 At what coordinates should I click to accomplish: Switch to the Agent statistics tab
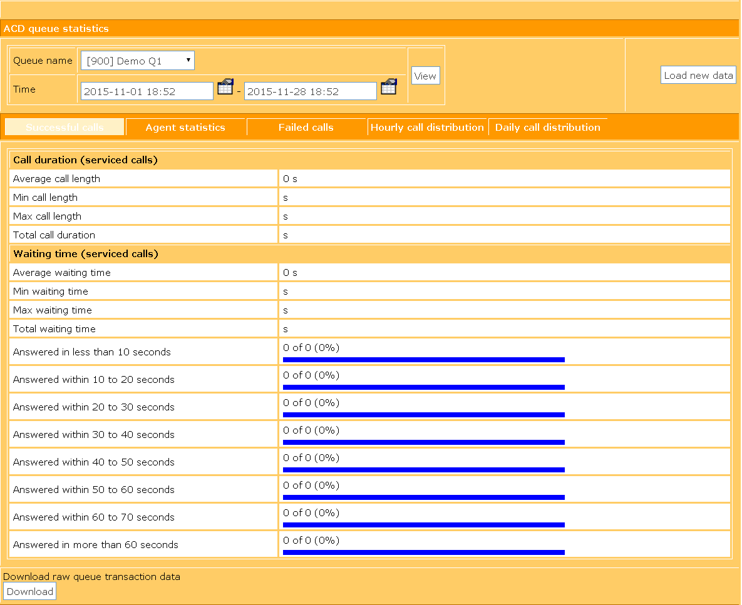point(185,127)
